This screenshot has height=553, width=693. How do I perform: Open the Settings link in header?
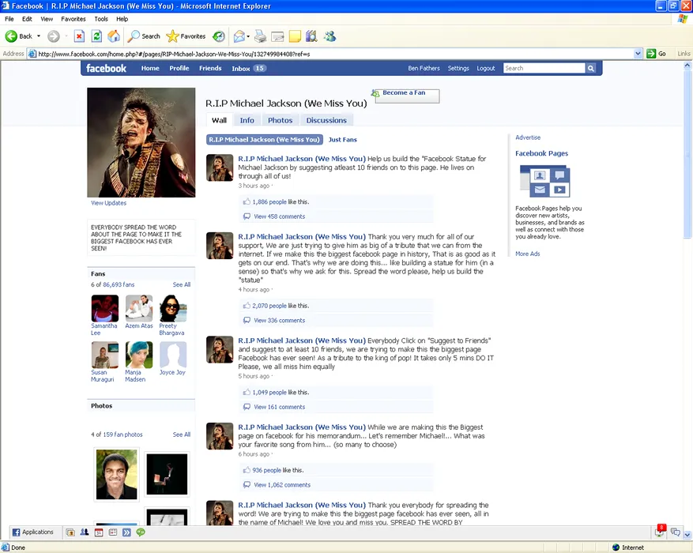tap(458, 68)
